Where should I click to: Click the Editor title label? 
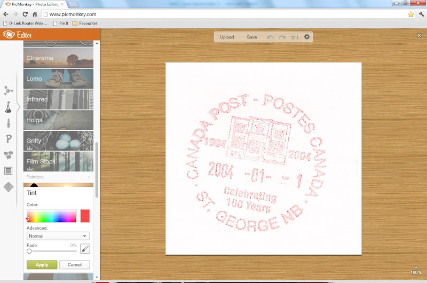pyautogui.click(x=24, y=35)
